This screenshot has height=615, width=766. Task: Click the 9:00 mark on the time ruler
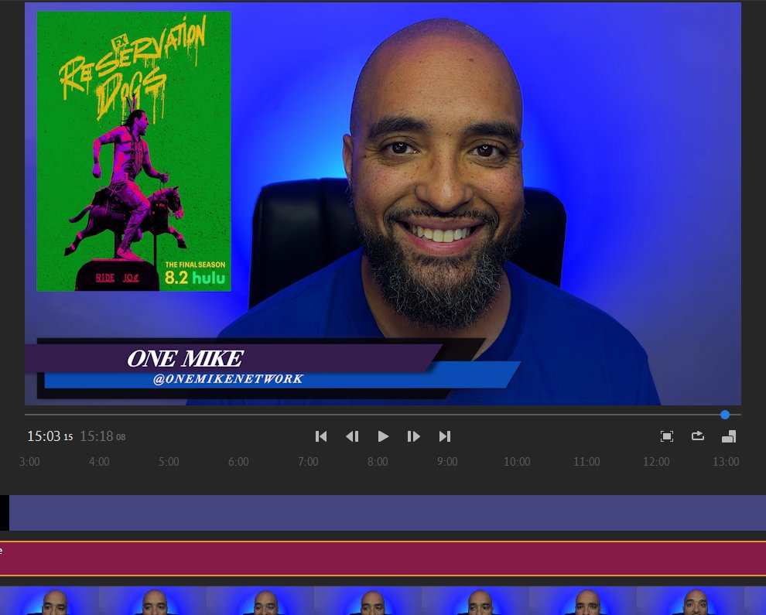coord(447,462)
